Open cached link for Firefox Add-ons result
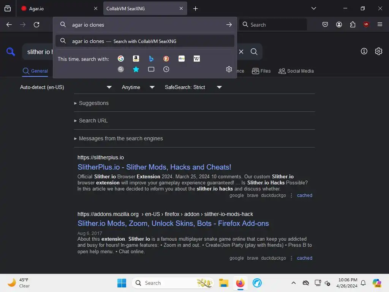Image resolution: width=389 pixels, height=292 pixels. [x=305, y=258]
